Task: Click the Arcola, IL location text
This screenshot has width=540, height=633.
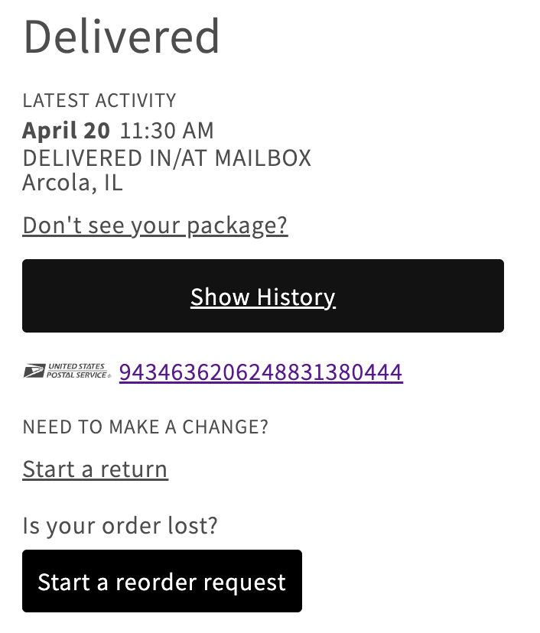Action: [x=73, y=183]
